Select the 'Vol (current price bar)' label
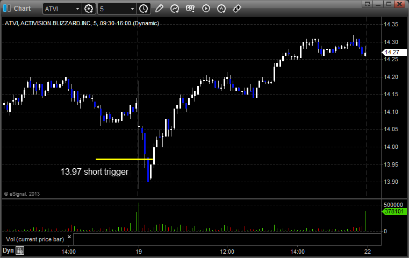Image resolution: width=409 pixels, height=258 pixels. click(35, 239)
